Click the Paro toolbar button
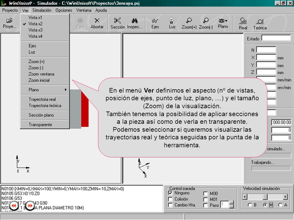The image size is (294, 220). click(x=80, y=24)
